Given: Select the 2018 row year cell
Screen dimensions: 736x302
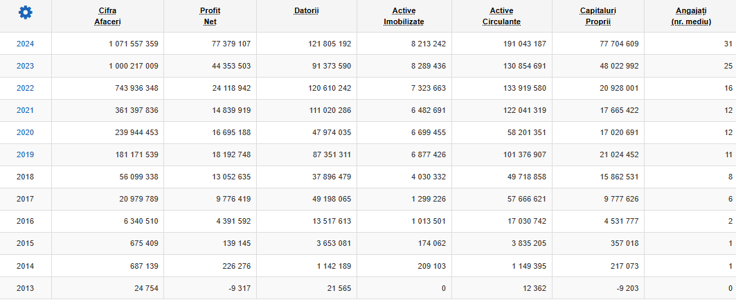Looking at the screenshot, I should 26,177.
